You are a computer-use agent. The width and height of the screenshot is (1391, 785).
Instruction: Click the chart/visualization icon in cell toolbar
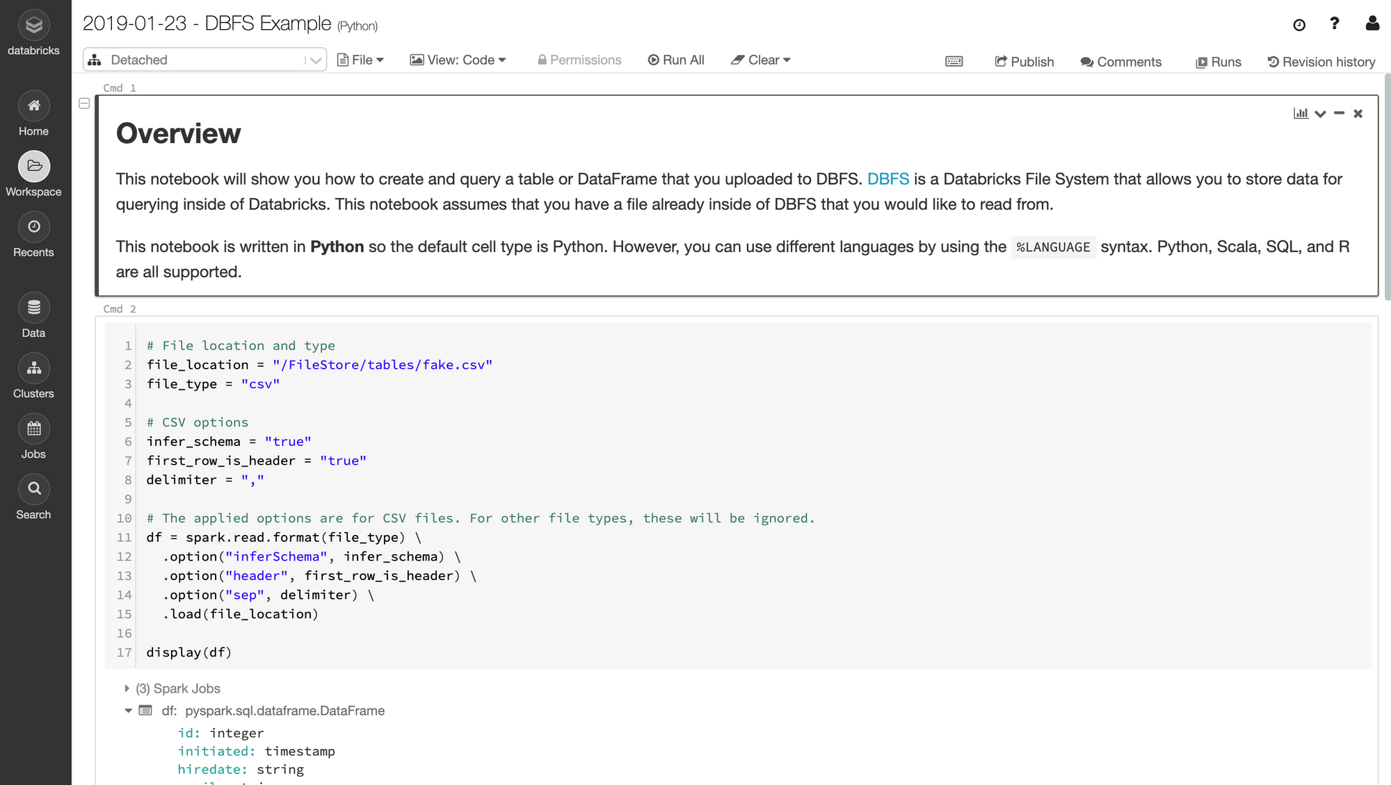[1301, 113]
